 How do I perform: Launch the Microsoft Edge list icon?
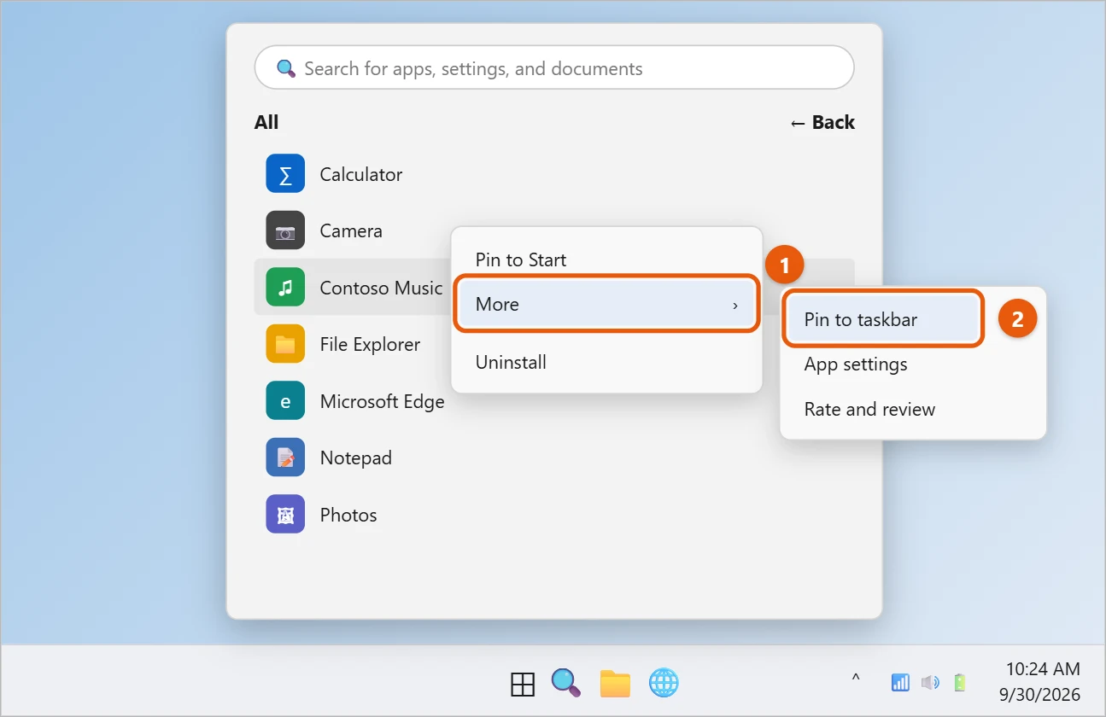coord(285,401)
